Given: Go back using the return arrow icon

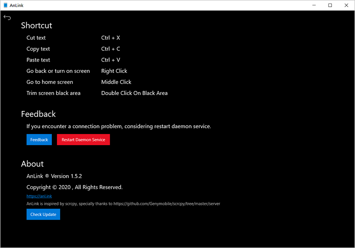Looking at the screenshot, I should [x=7, y=17].
